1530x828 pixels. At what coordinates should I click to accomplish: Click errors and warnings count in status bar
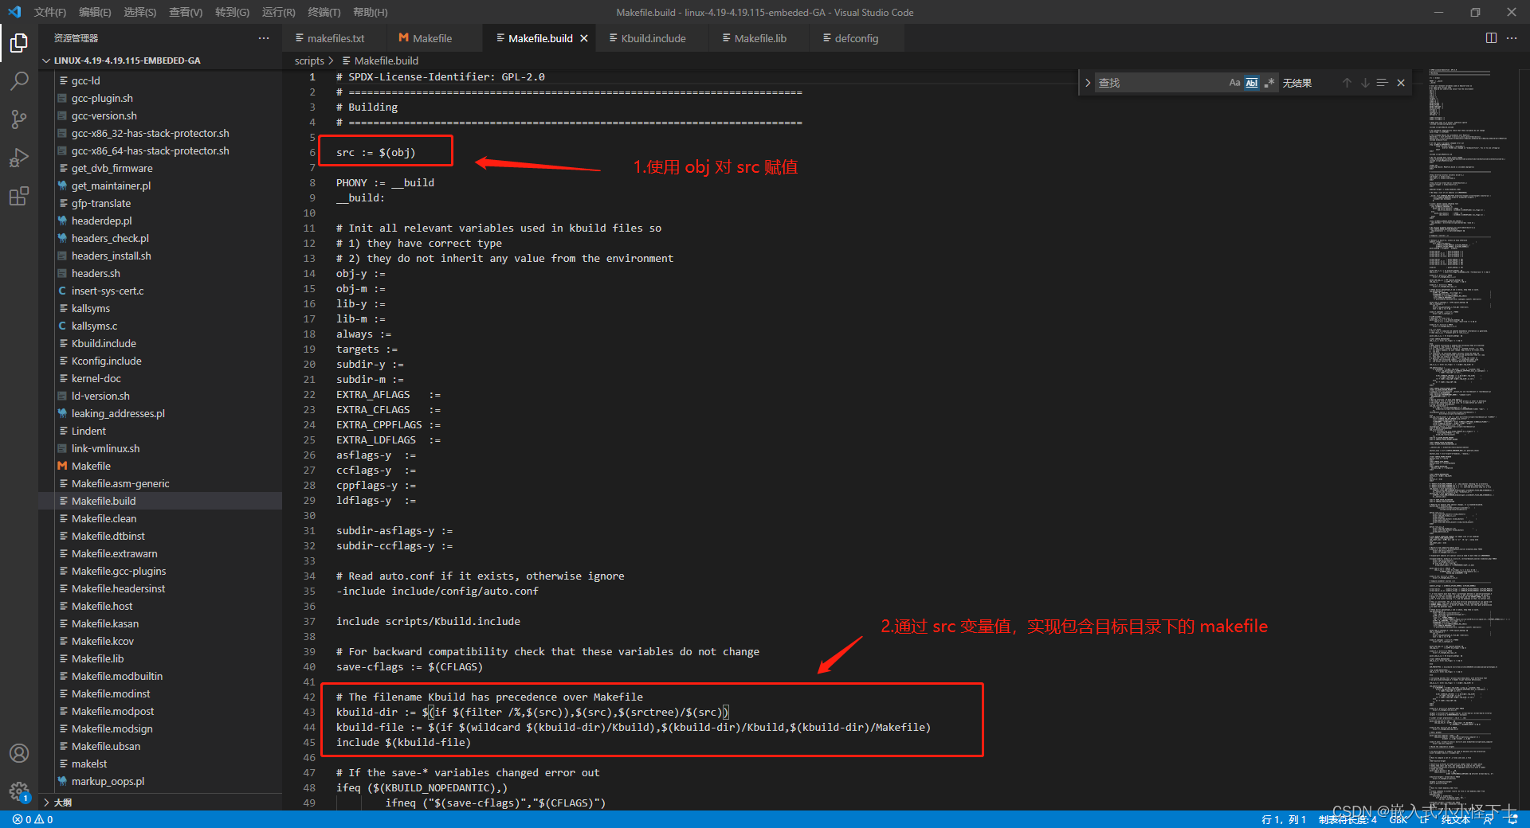pyautogui.click(x=33, y=819)
